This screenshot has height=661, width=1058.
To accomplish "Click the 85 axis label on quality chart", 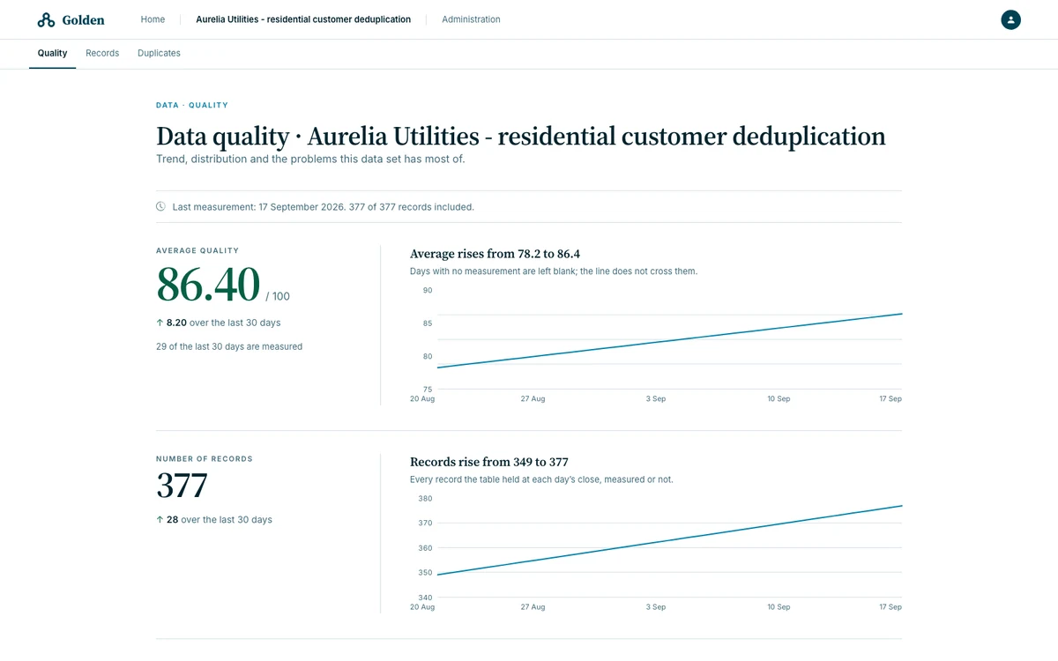I will click(428, 323).
